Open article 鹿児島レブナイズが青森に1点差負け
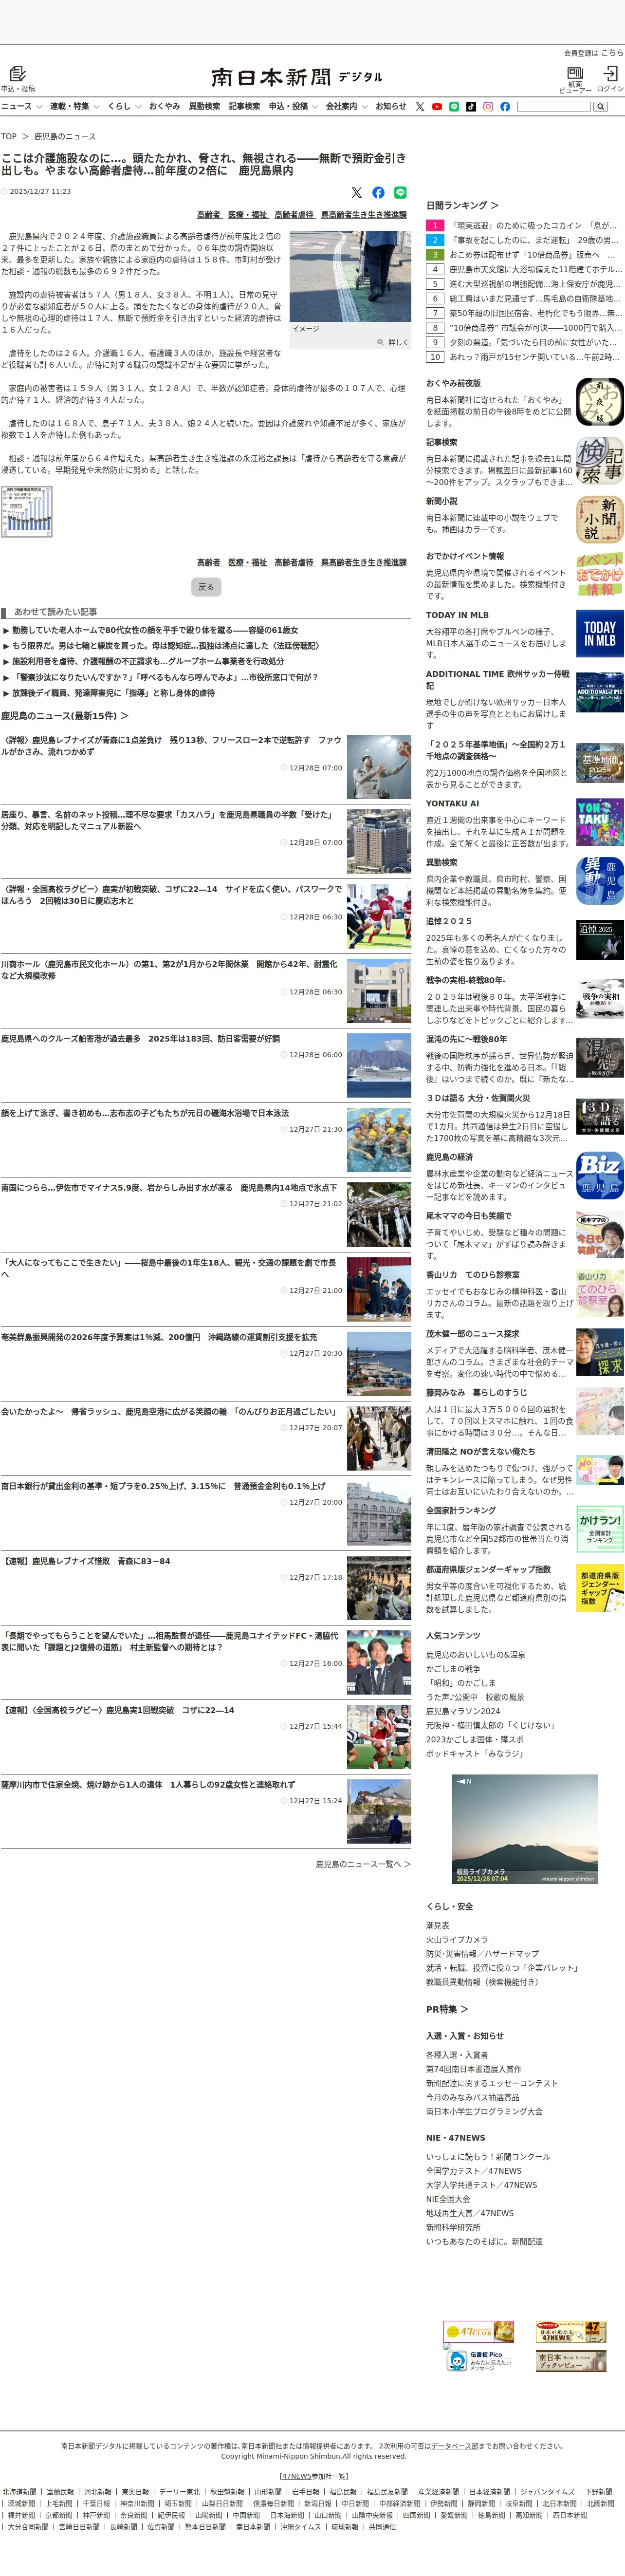The image size is (625, 2576). (x=171, y=746)
